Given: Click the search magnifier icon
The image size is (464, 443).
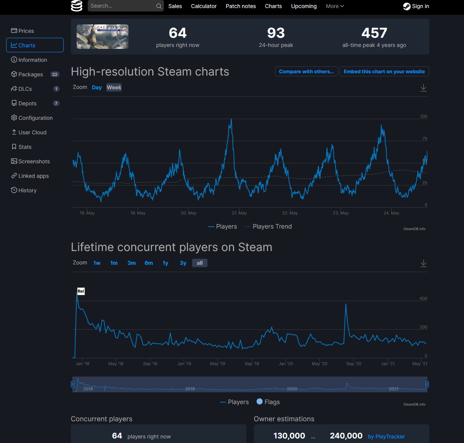Looking at the screenshot, I should click(159, 6).
